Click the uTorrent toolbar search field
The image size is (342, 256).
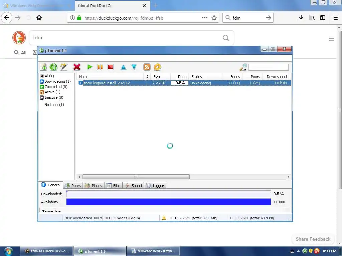click(268, 67)
